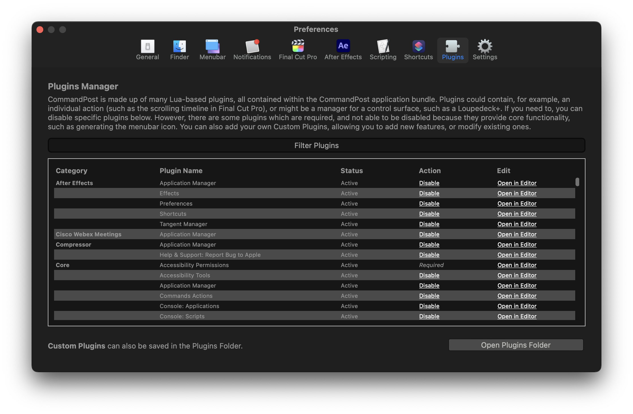Image resolution: width=633 pixels, height=414 pixels.
Task: Disable Core Application Manager plugin
Action: (429, 286)
